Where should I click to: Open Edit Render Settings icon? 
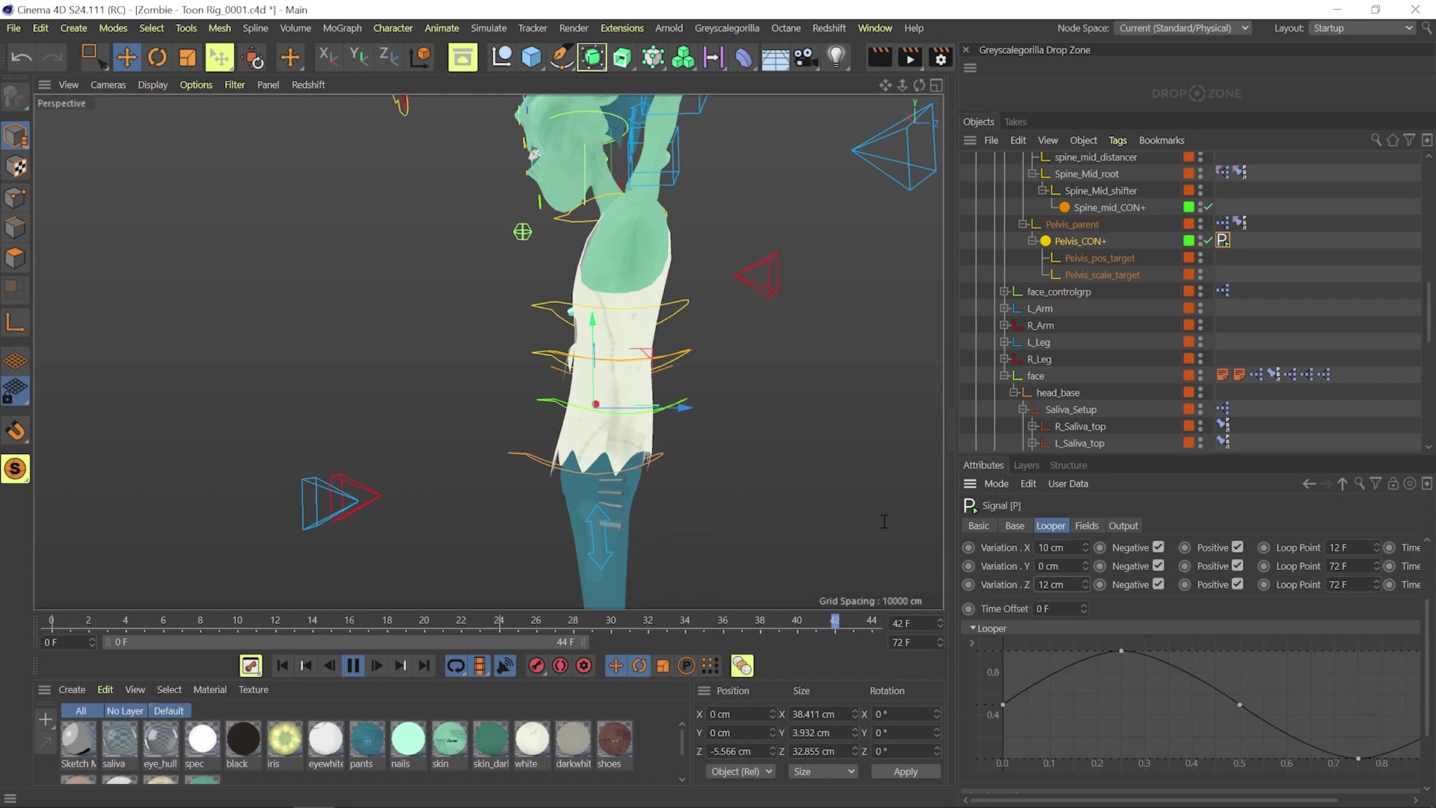(941, 58)
